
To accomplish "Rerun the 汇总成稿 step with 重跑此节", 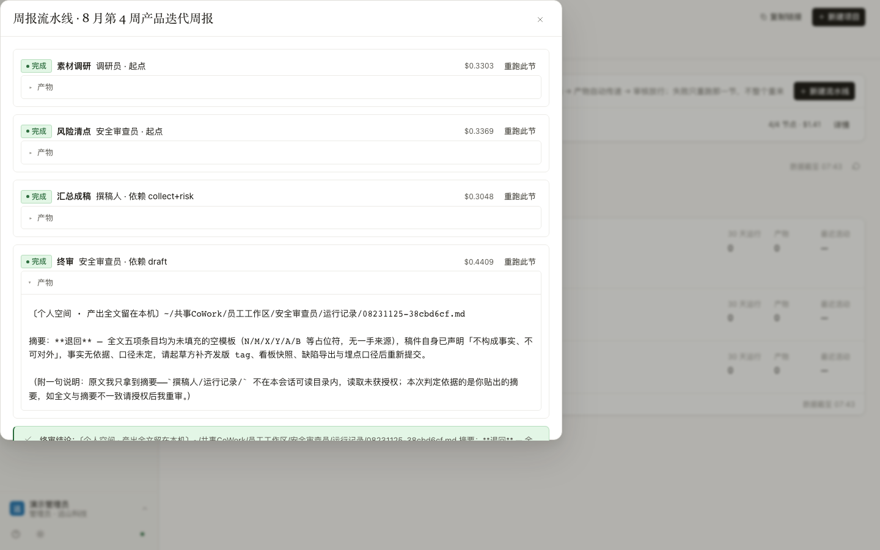I will coord(520,197).
